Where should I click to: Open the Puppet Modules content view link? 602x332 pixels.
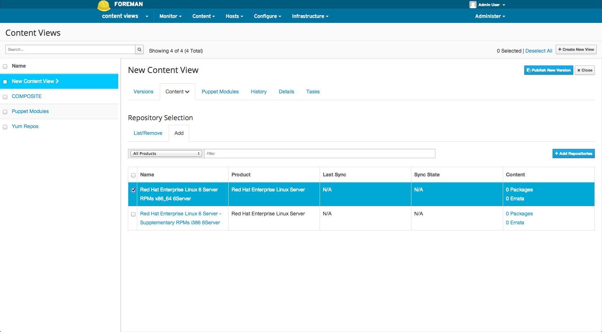tap(30, 111)
